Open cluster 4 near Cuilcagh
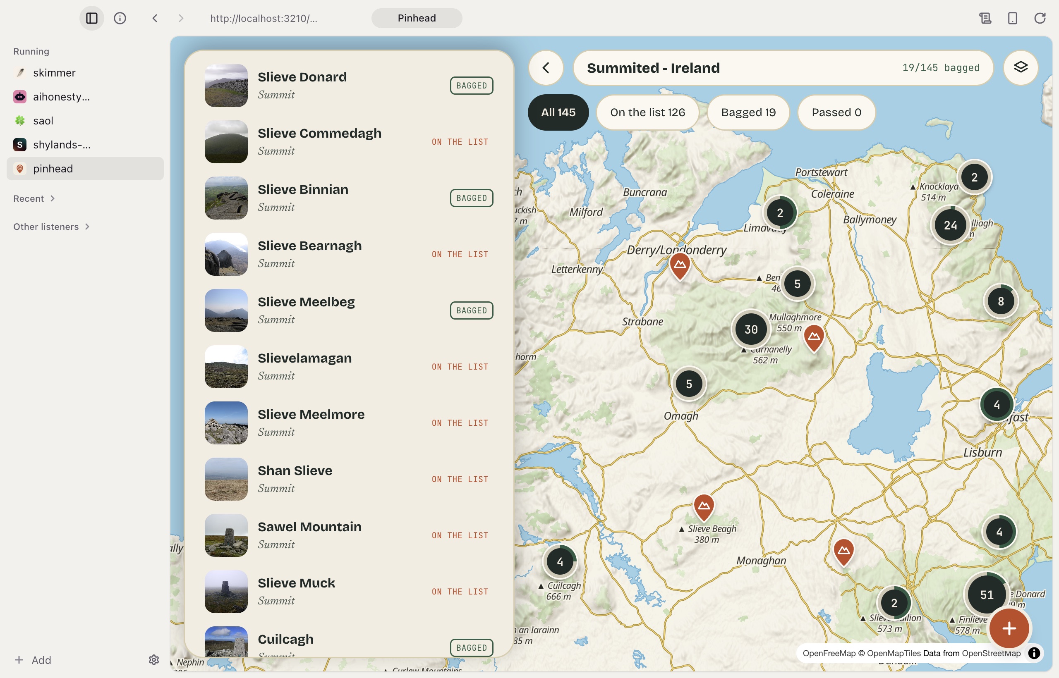Screen dimensions: 1059x678 point(559,562)
